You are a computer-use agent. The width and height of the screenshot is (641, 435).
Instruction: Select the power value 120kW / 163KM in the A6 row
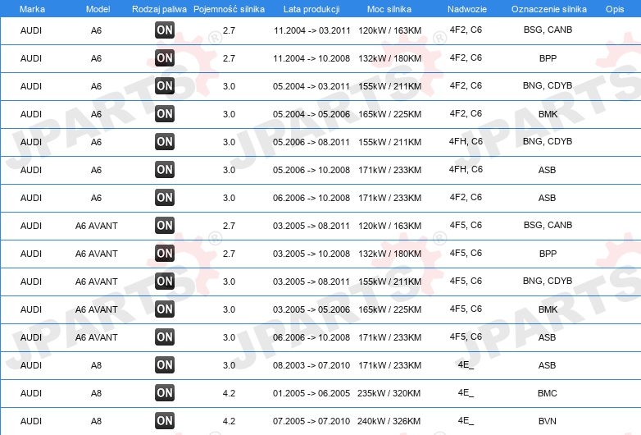pyautogui.click(x=389, y=30)
